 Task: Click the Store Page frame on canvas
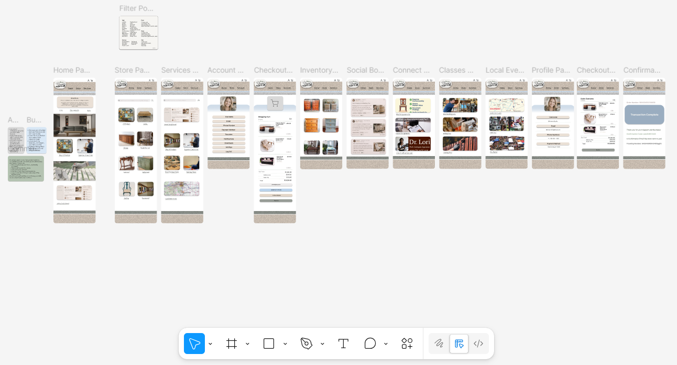136,151
